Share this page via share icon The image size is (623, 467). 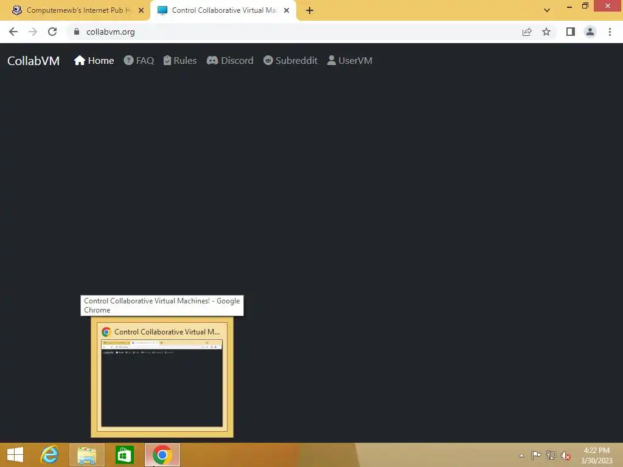[527, 32]
